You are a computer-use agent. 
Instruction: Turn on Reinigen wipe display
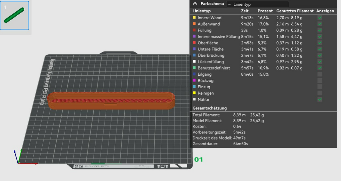(x=320, y=93)
